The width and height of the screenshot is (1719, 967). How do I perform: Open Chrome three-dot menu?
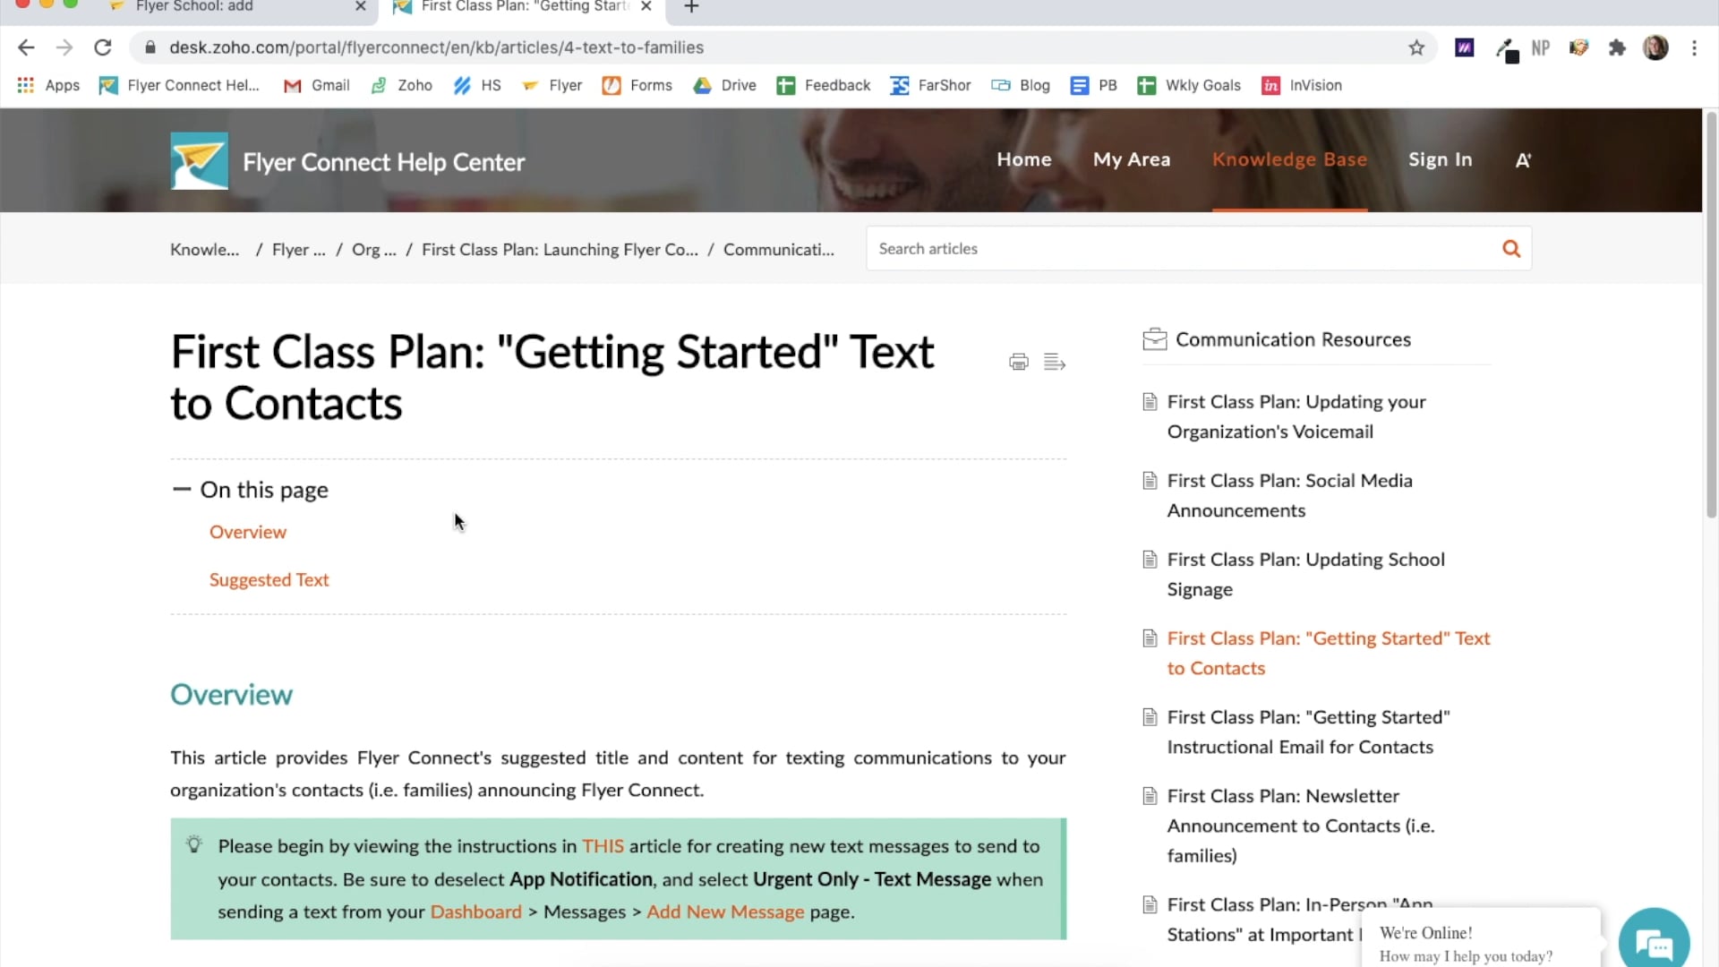1694,47
